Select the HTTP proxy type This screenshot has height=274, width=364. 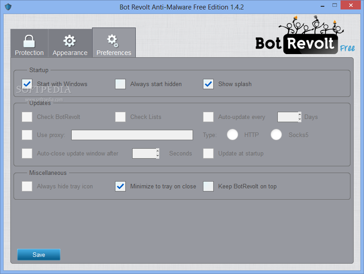coord(232,135)
